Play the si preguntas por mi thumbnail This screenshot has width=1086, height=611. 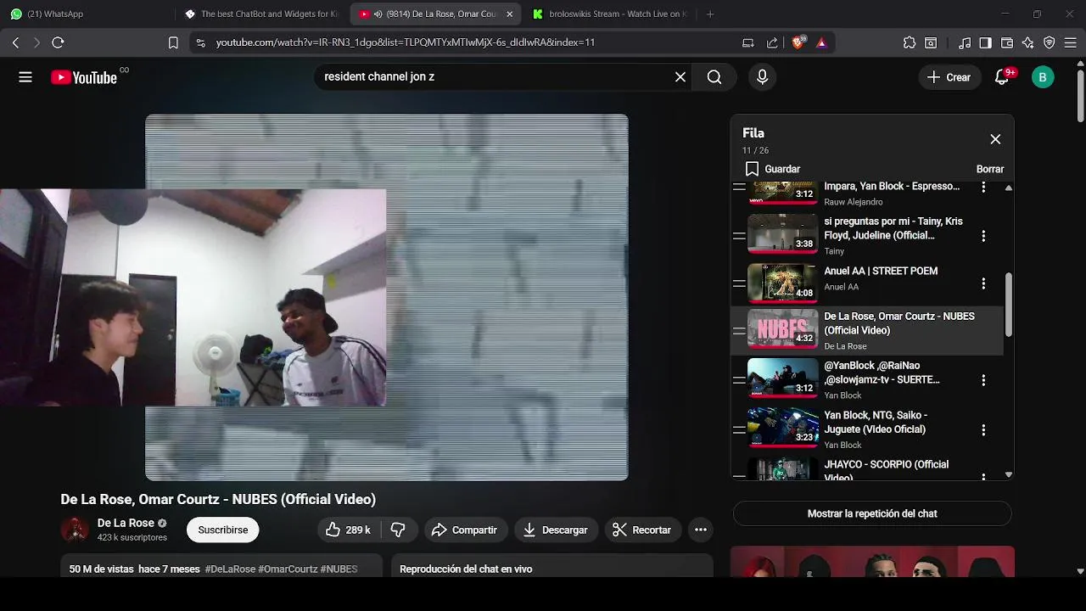point(782,233)
